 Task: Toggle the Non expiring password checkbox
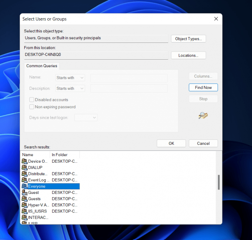(x=32, y=107)
